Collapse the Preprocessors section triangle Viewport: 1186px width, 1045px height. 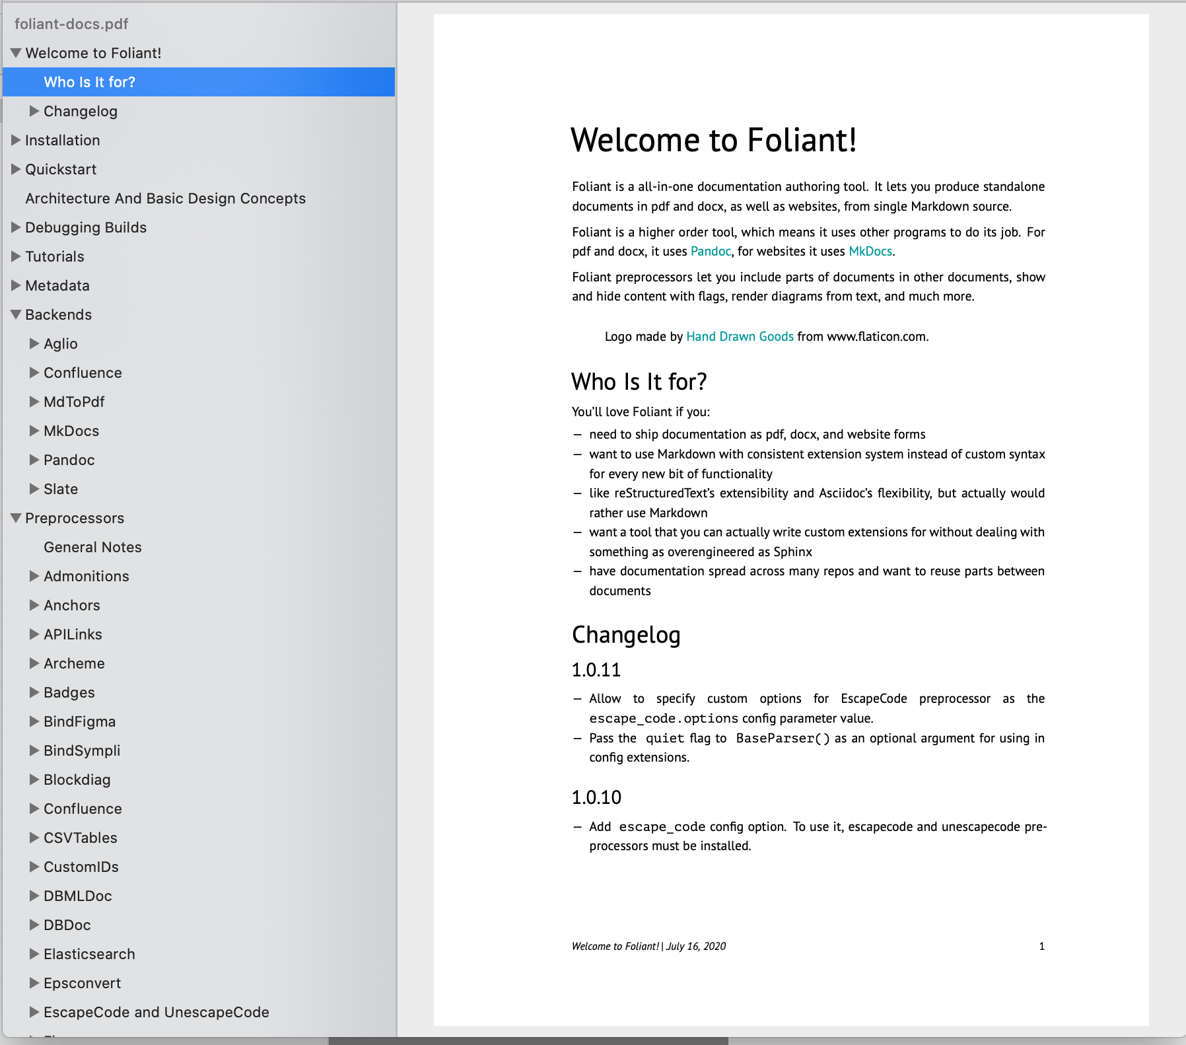17,518
